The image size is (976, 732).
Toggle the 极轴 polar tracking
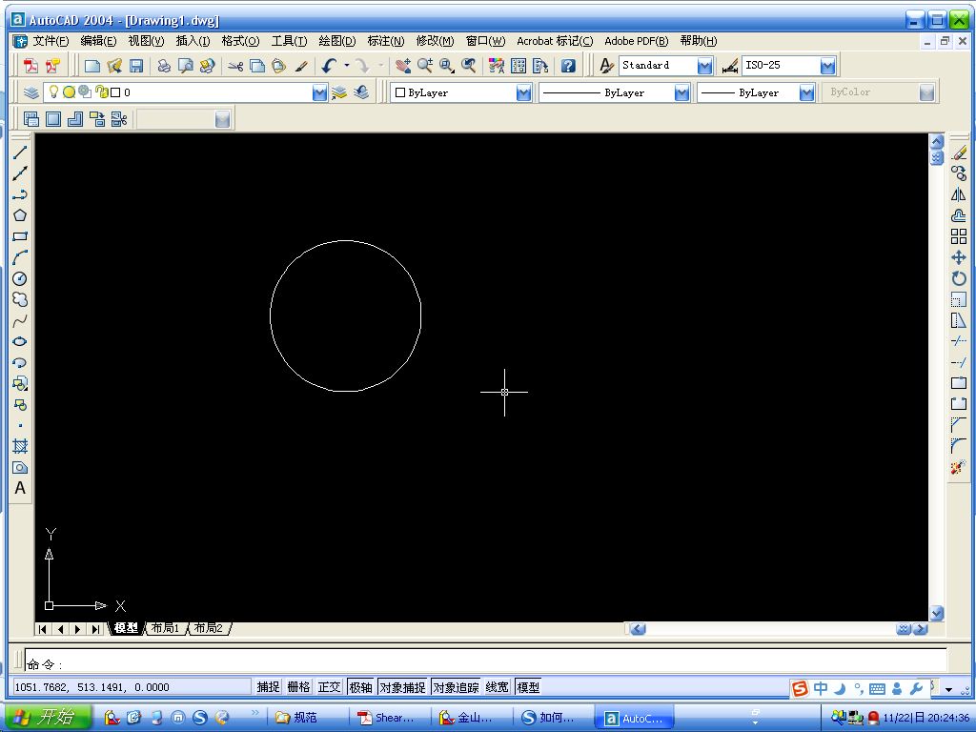(360, 687)
